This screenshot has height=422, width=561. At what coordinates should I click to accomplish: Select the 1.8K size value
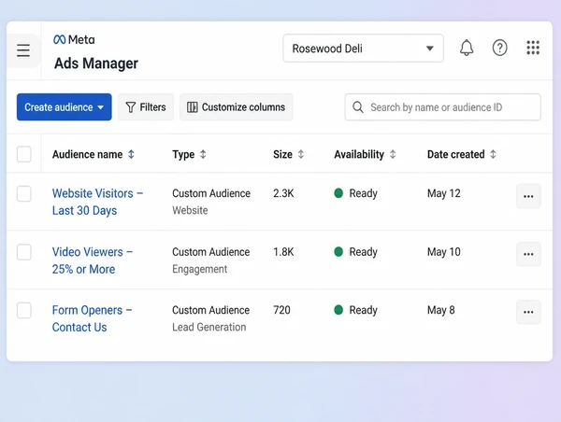tap(283, 252)
